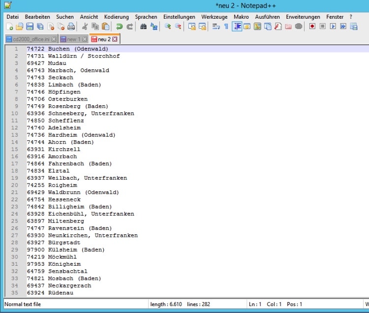Open the Sprachen menu
The height and width of the screenshot is (313, 369).
pos(146,17)
